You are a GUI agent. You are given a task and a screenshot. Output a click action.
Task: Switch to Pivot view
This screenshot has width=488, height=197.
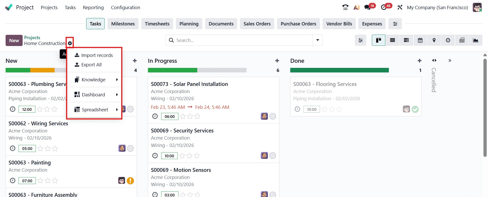coord(462,40)
